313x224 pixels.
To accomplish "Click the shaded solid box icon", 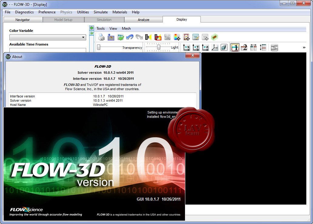I will (x=224, y=48).
